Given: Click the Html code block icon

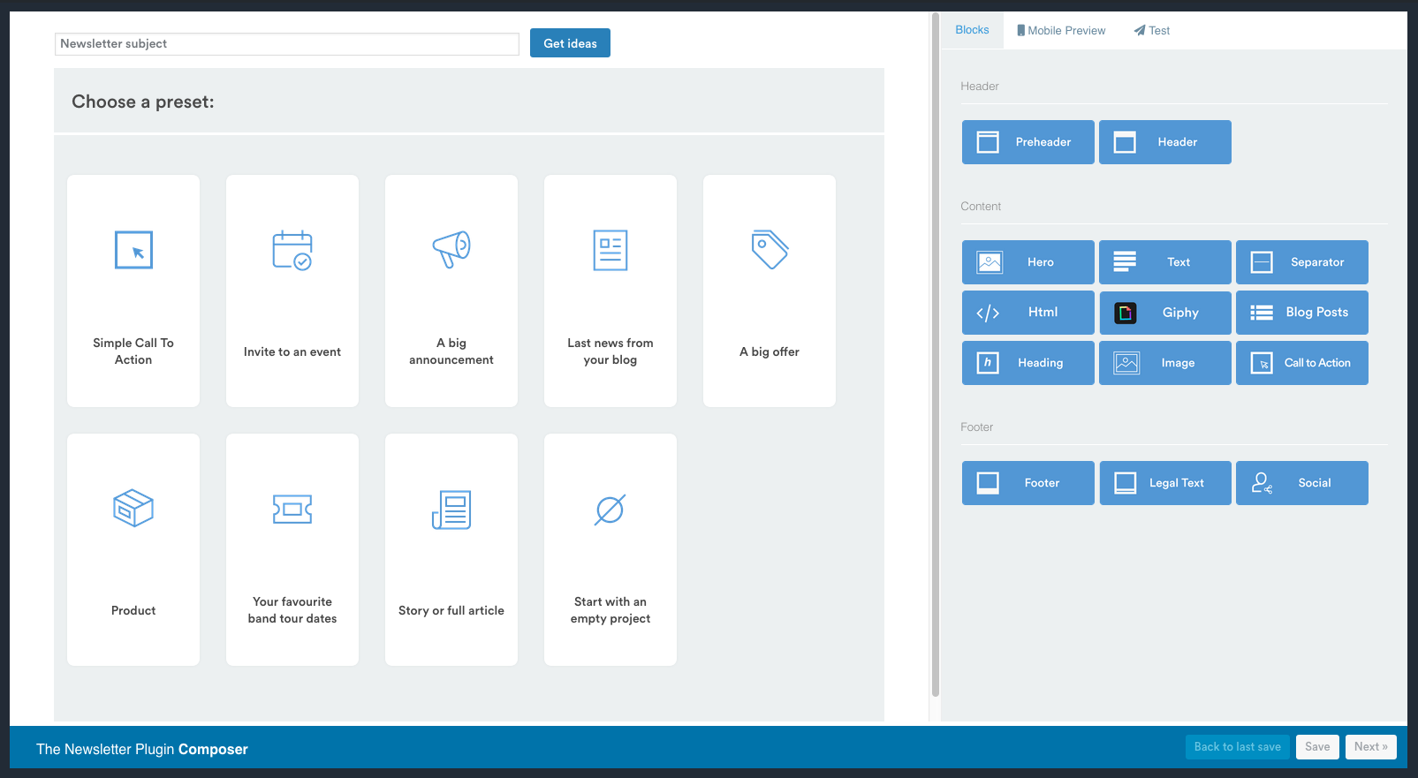Looking at the screenshot, I should (988, 313).
